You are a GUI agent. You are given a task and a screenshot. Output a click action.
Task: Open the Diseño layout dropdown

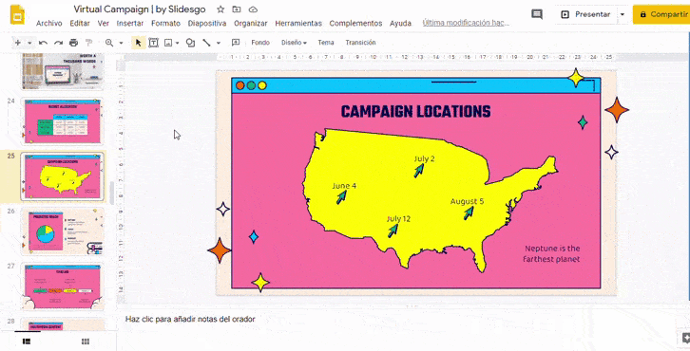pos(294,43)
